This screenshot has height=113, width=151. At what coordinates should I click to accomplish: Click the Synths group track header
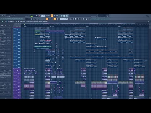17,29
